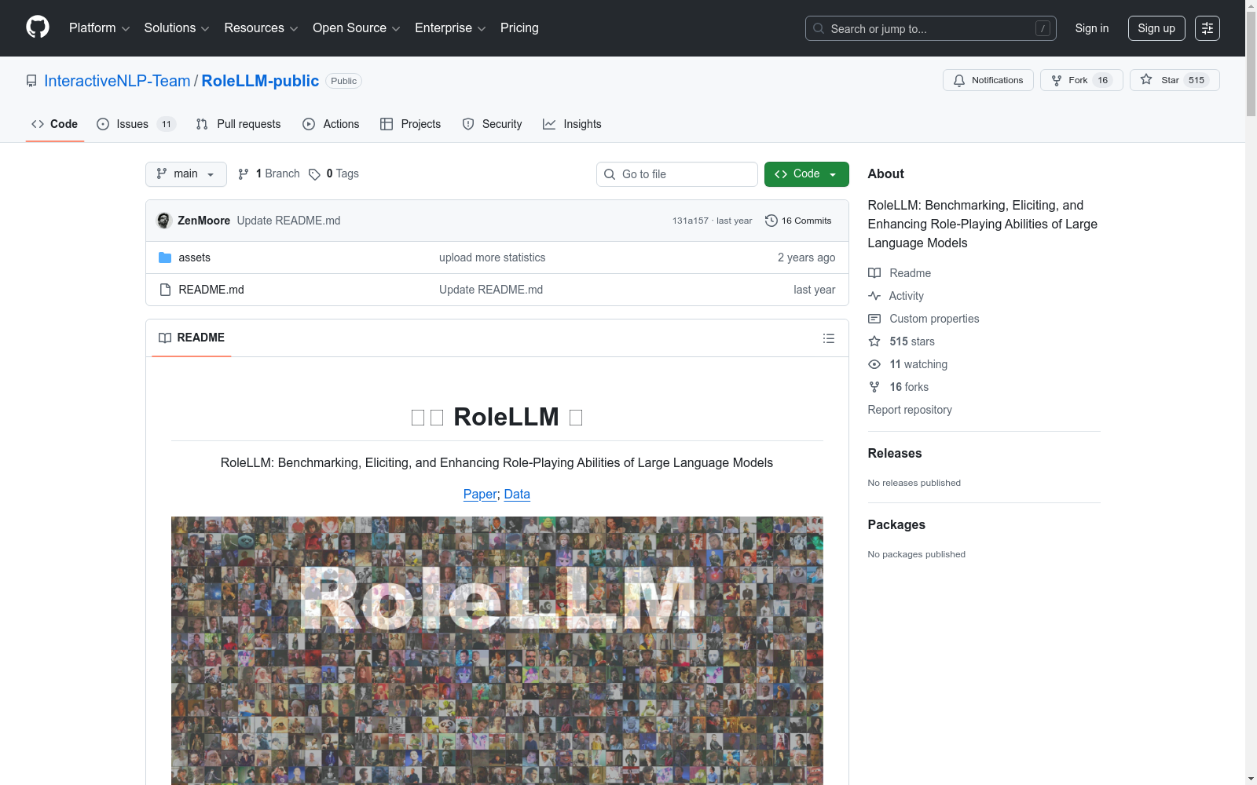
Task: Open the README.md file
Action: [x=211, y=290]
